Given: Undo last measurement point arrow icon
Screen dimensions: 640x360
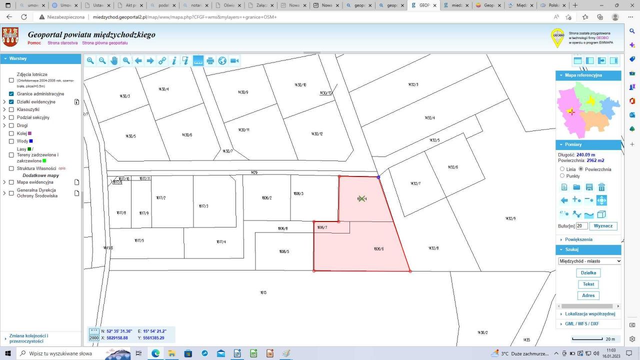Looking at the screenshot, I should (564, 200).
